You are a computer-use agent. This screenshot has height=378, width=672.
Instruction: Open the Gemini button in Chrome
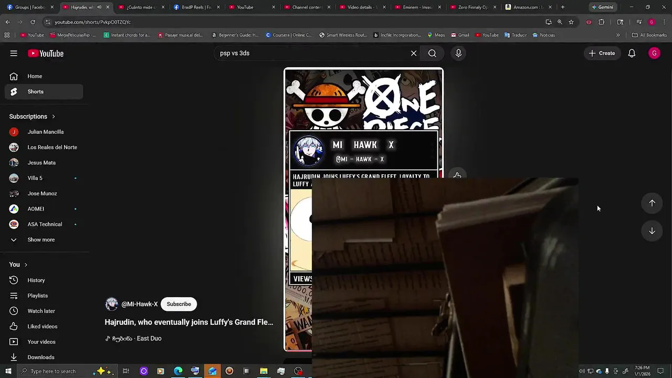603,7
